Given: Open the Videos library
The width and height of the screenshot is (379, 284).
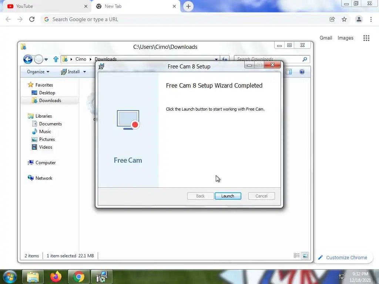Looking at the screenshot, I should [x=46, y=147].
